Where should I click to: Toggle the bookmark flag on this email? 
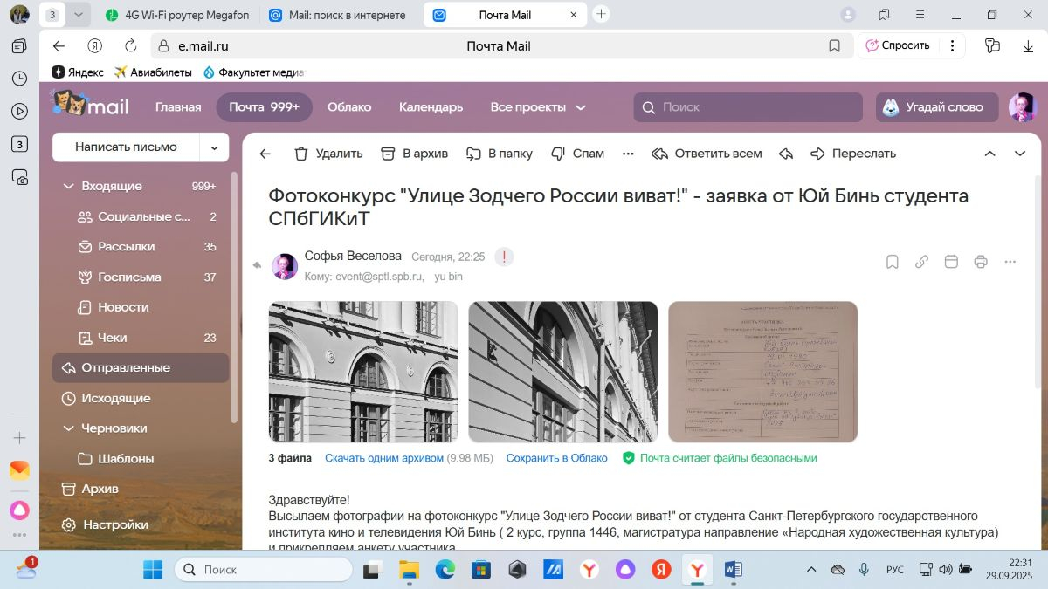tap(892, 262)
